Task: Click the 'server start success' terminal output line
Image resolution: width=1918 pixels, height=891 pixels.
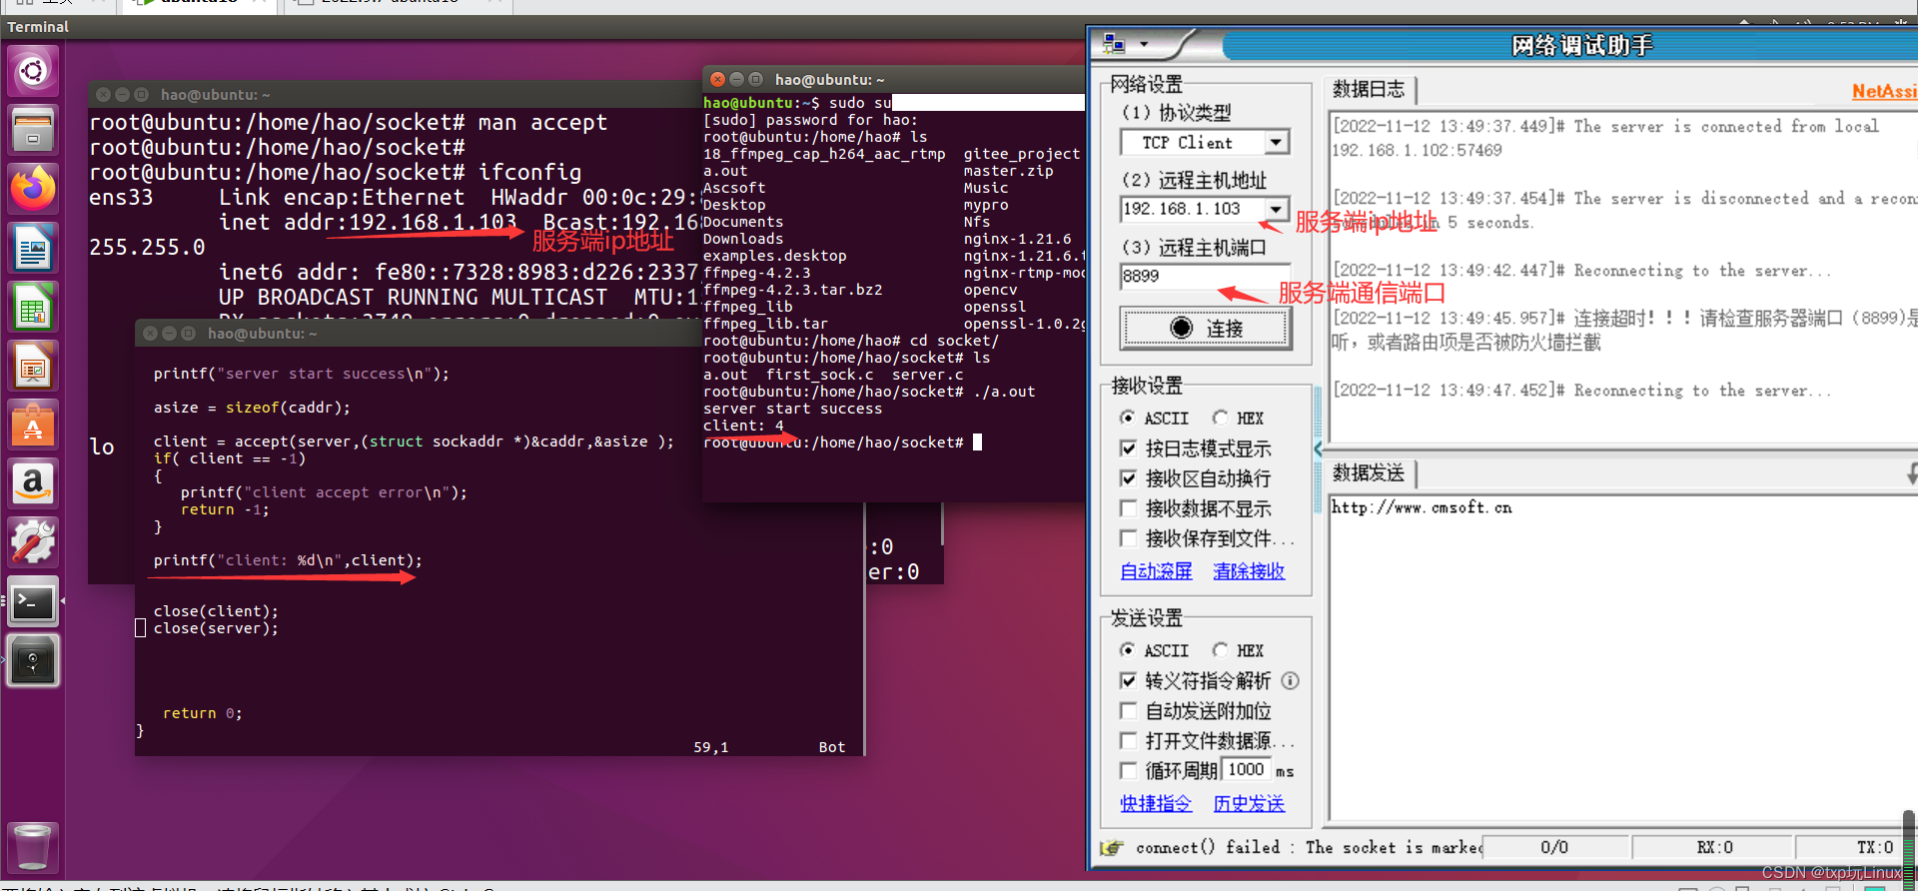Action: click(x=792, y=409)
